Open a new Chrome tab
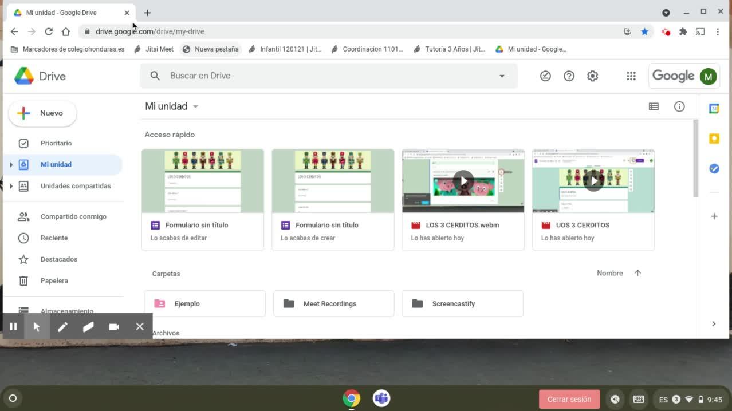This screenshot has height=411, width=732. (147, 13)
